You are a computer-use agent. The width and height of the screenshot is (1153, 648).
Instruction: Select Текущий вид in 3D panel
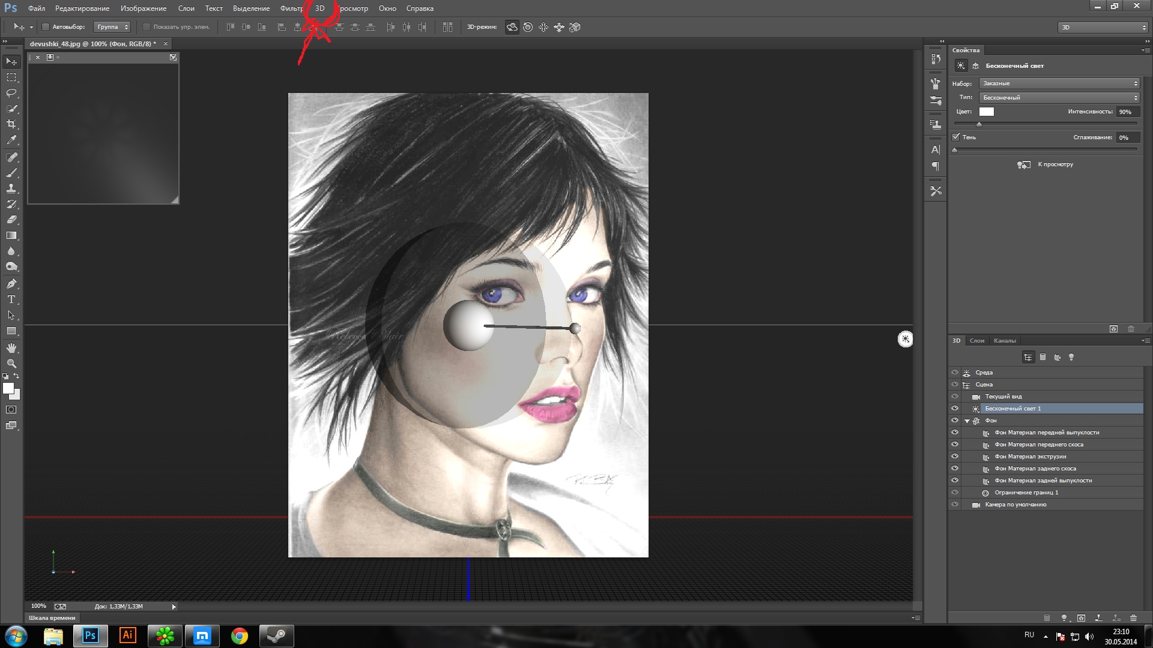[x=1003, y=397]
